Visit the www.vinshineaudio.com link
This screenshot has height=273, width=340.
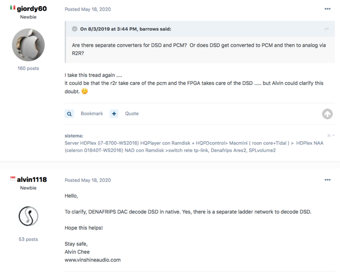[x=93, y=260]
